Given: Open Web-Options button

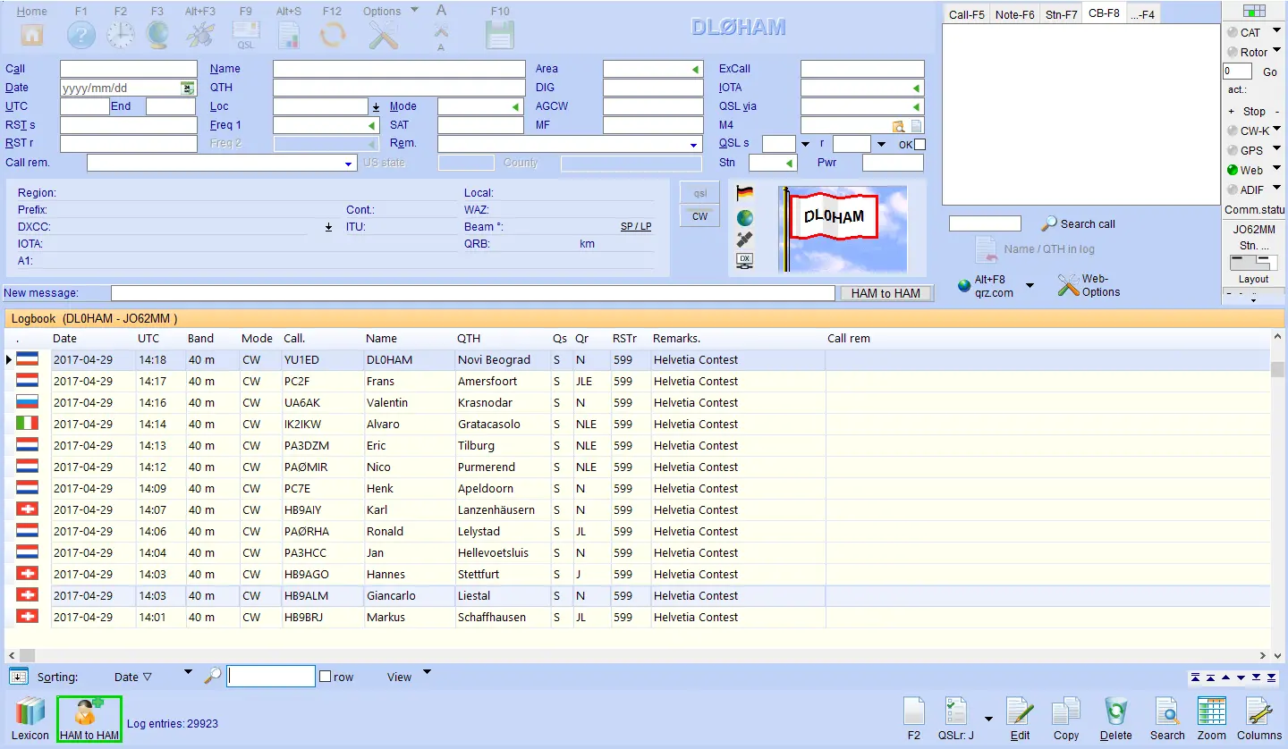Looking at the screenshot, I should [1089, 286].
